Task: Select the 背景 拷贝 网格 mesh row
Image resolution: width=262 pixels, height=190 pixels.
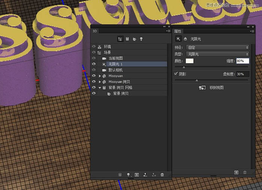Action: [132, 88]
